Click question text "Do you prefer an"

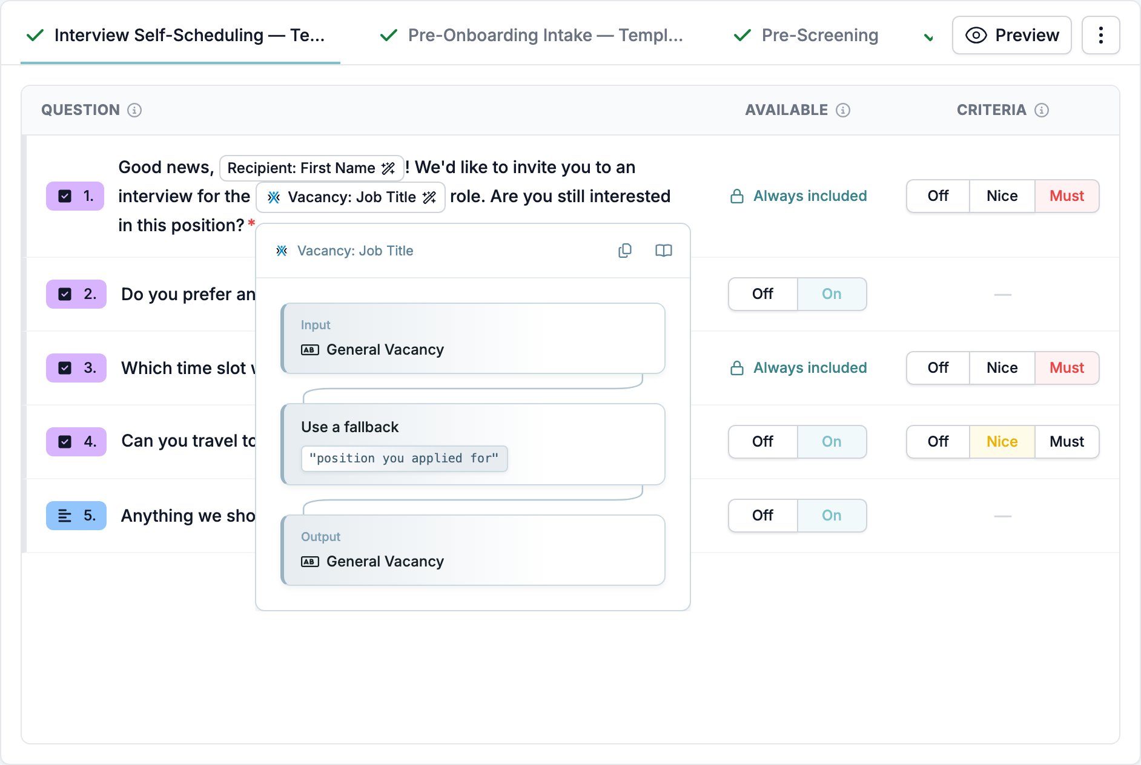point(188,294)
